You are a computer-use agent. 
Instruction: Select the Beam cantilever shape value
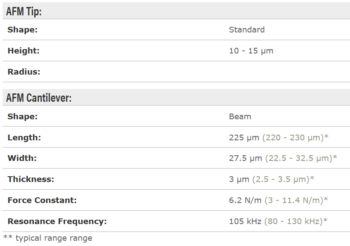tap(240, 117)
